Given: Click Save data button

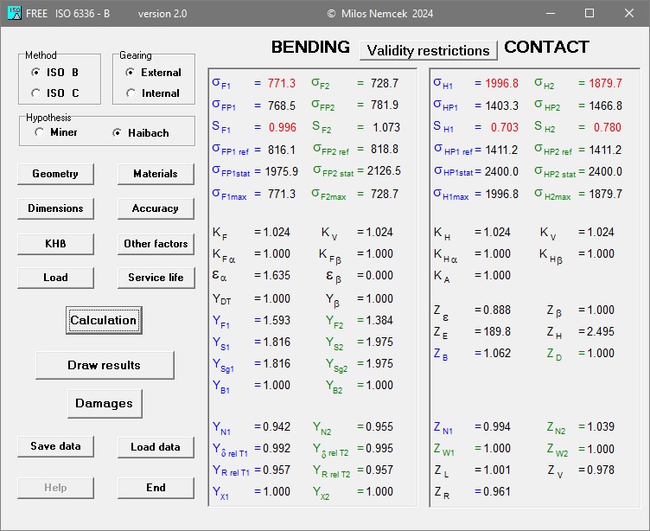Looking at the screenshot, I should pyautogui.click(x=55, y=446).
